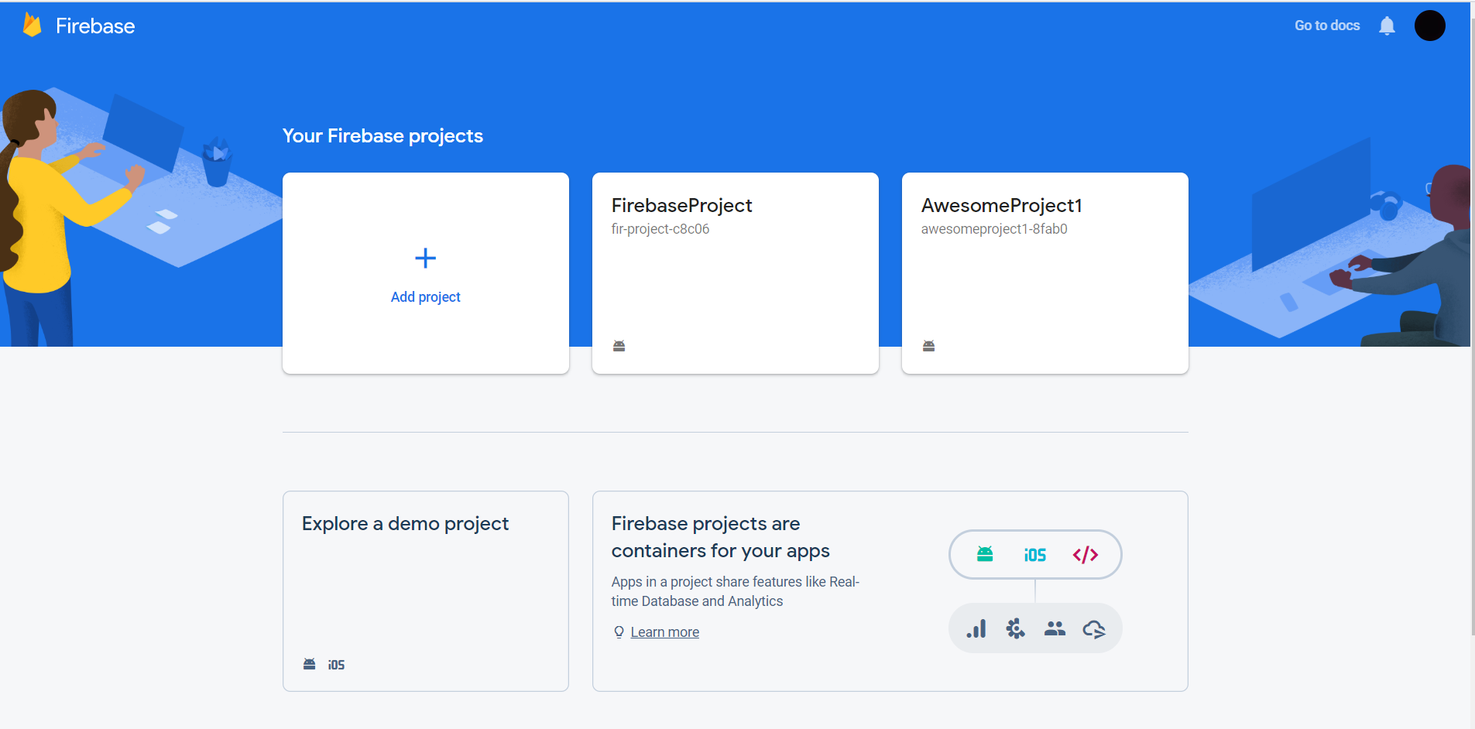Go to docs link in header
The width and height of the screenshot is (1475, 729).
click(1327, 26)
